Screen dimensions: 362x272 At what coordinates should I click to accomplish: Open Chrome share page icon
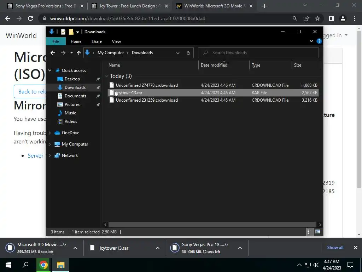click(x=306, y=18)
